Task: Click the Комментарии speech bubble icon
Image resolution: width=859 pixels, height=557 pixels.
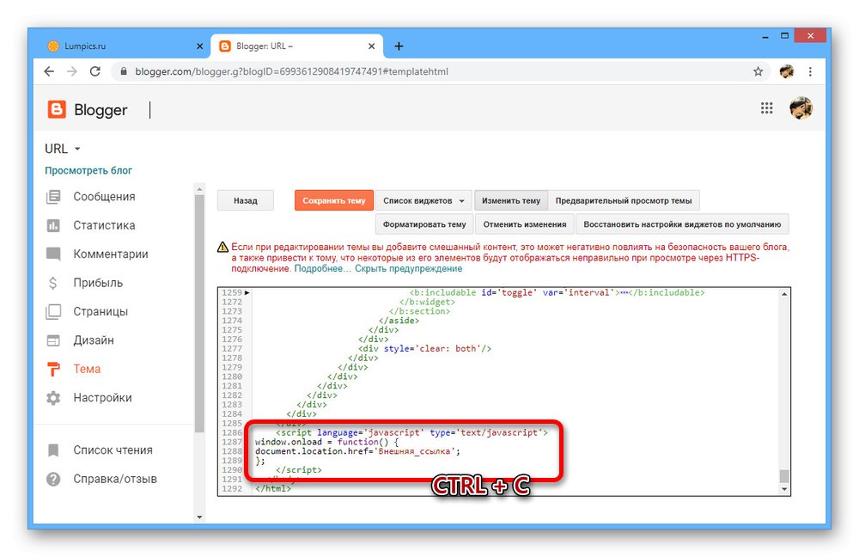Action: (53, 254)
